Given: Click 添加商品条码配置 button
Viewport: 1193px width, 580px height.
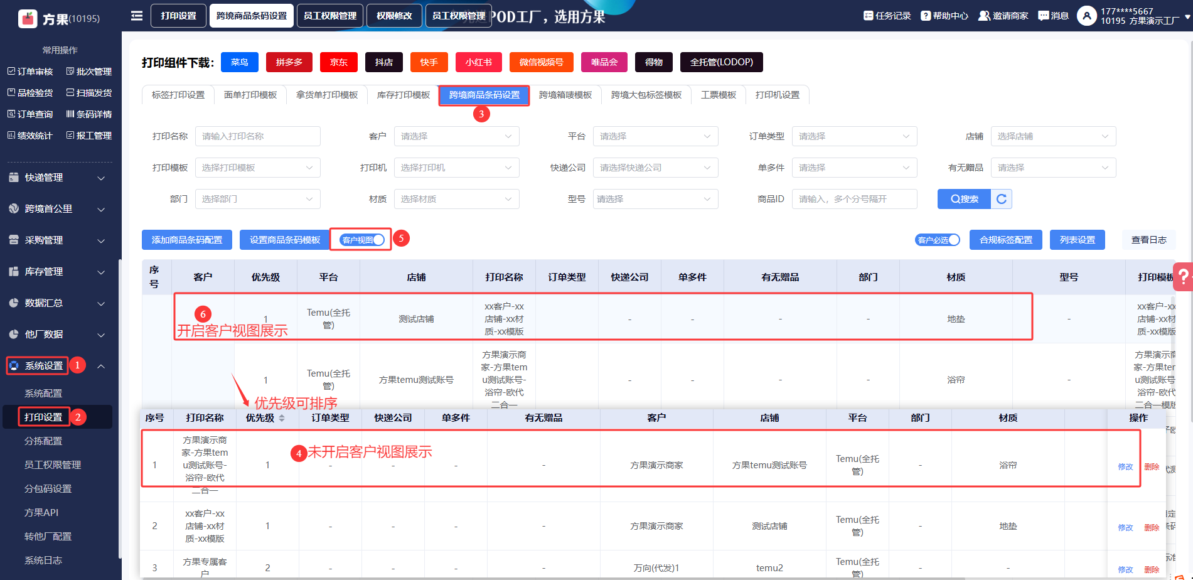Looking at the screenshot, I should tap(187, 240).
